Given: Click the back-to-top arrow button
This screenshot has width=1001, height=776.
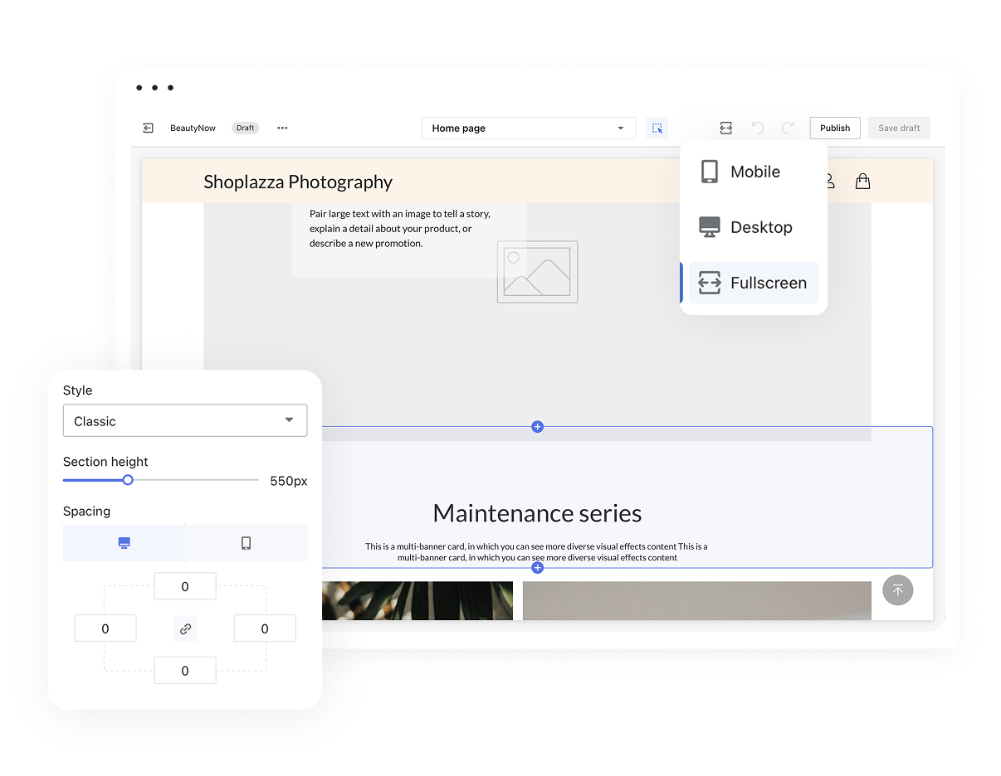Looking at the screenshot, I should click(x=897, y=590).
